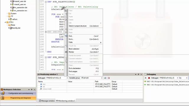The image size is (189, 106).
Task: Collapse the DEF SUB_DEPAL code fold
Action: point(46,57)
